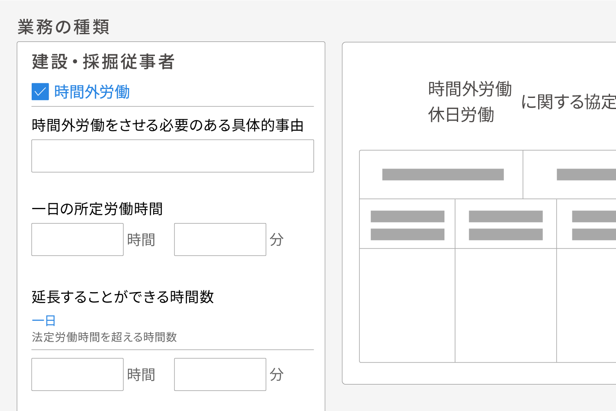Image resolution: width=616 pixels, height=411 pixels.
Task: Select the 建設・採掘従事者 card heading
Action: click(103, 62)
